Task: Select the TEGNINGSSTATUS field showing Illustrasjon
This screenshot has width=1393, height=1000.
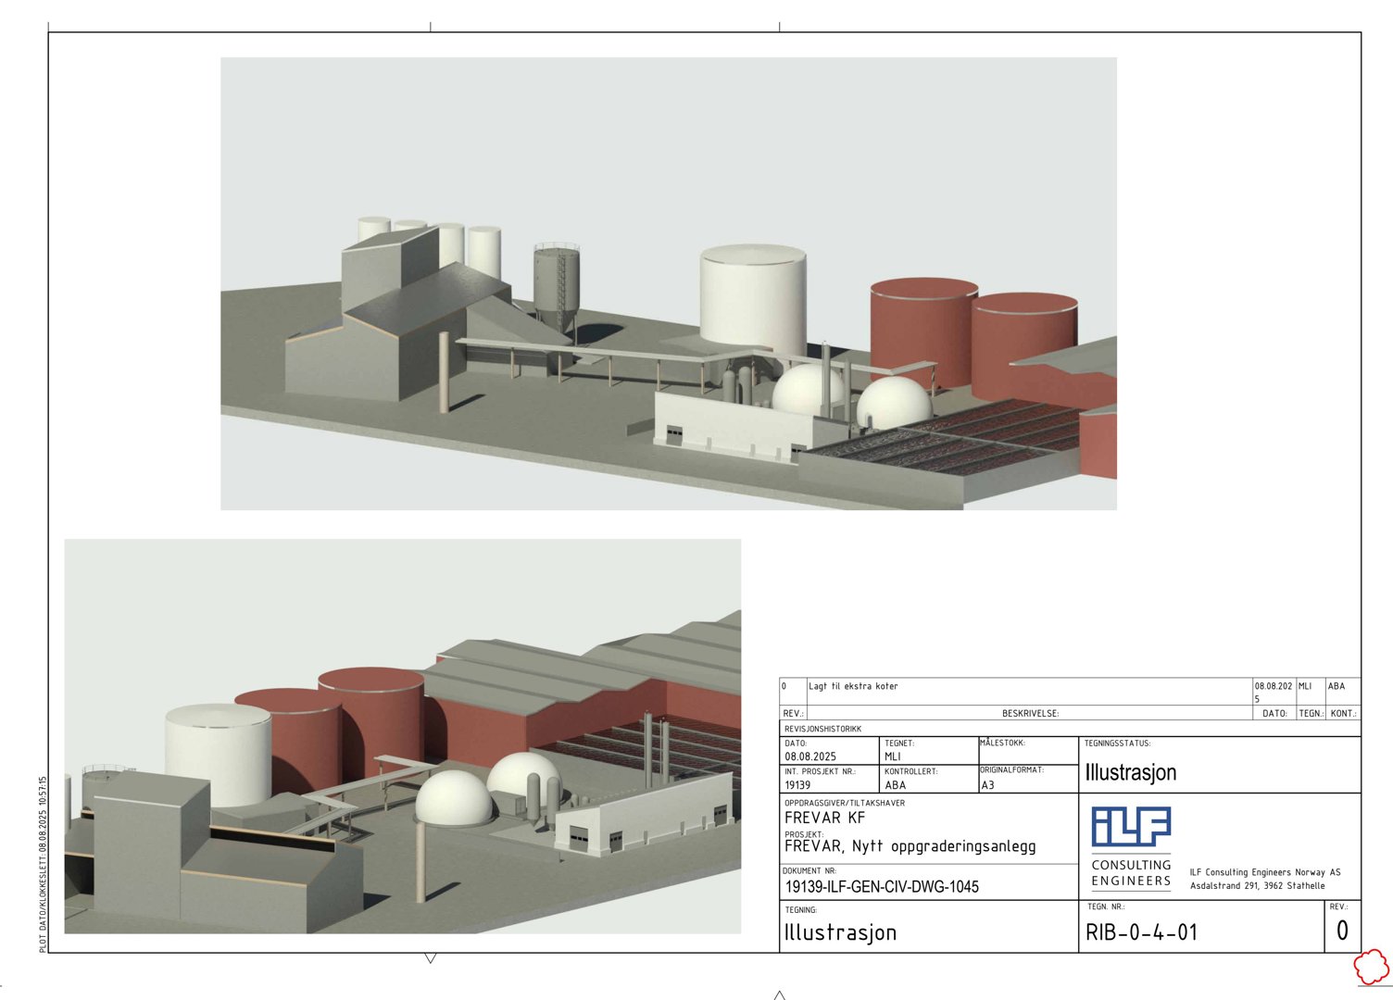Action: pyautogui.click(x=1130, y=772)
